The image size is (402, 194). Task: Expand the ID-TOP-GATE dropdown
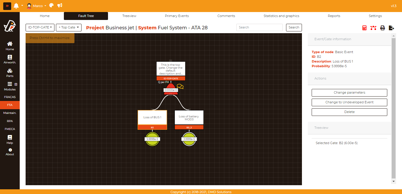40,28
